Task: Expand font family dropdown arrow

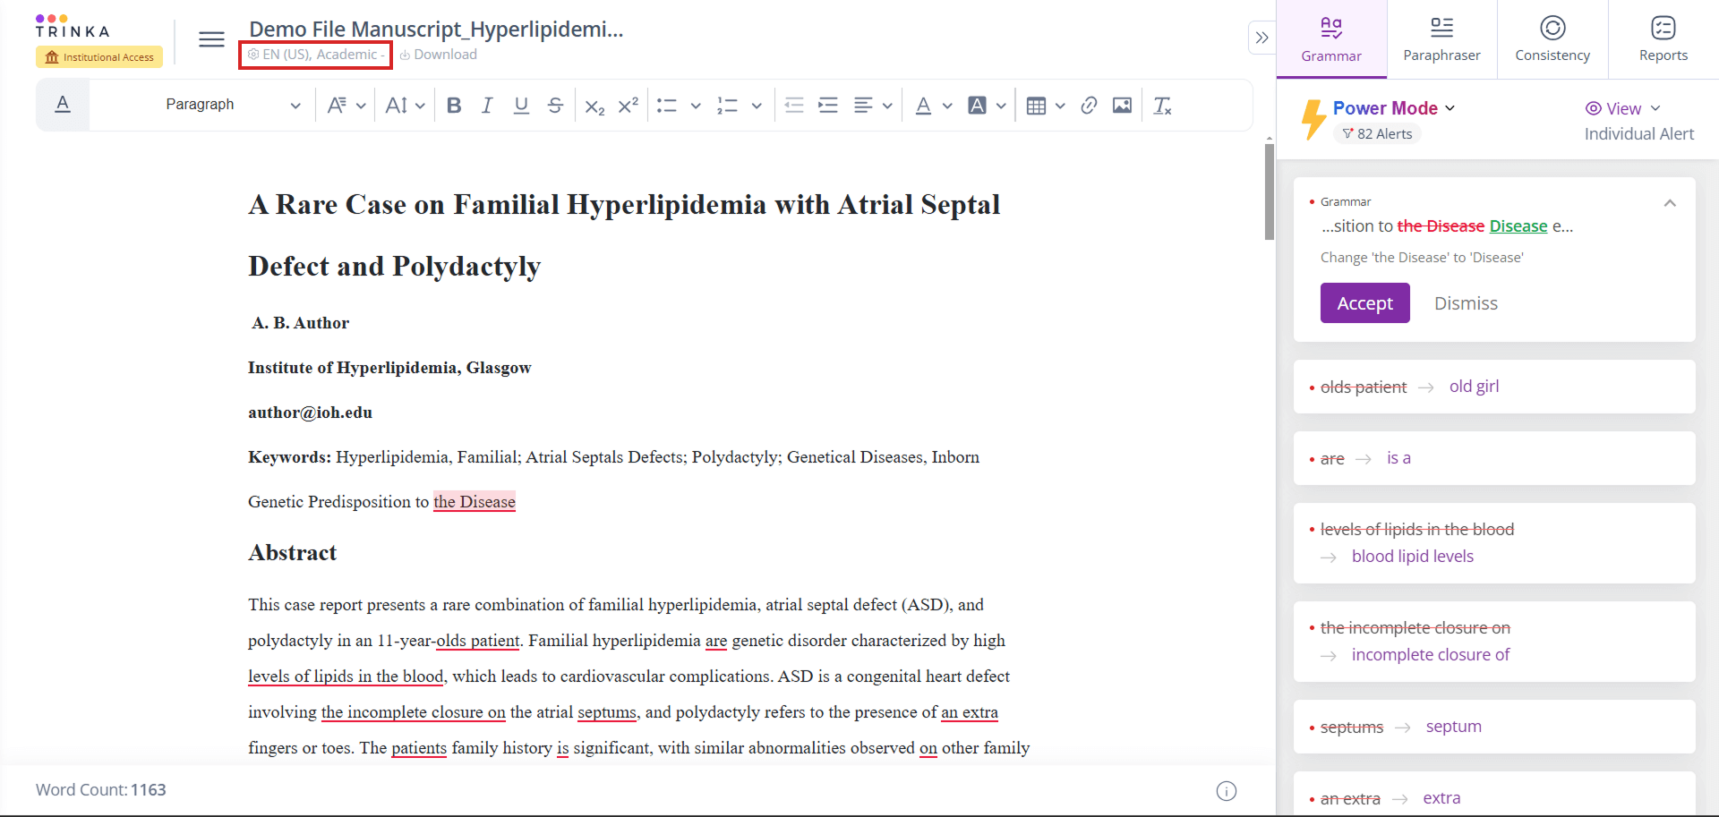Action: point(361,106)
